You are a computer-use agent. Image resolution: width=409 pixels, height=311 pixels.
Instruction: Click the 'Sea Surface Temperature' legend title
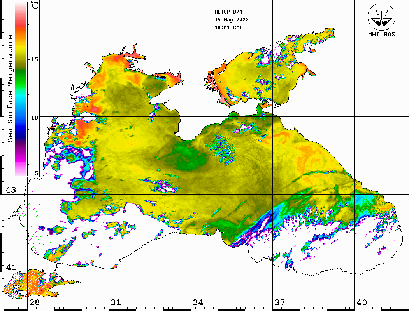click(10, 89)
